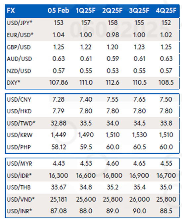Select the AUD/USD 2Q25F value 0.59
The width and height of the screenshot is (182, 219).
click(x=113, y=59)
